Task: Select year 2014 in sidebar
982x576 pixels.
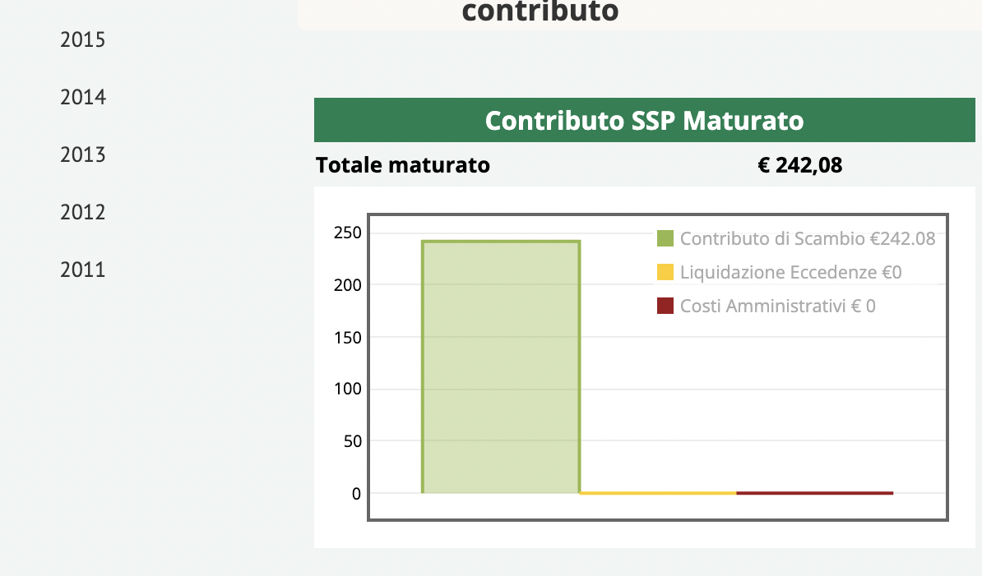Action: (x=82, y=97)
